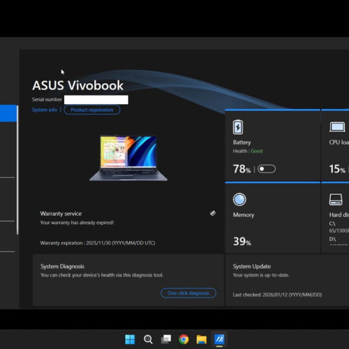Click the 'Warranty expiration : 2025/11/30' text
The height and width of the screenshot is (349, 349).
98,243
